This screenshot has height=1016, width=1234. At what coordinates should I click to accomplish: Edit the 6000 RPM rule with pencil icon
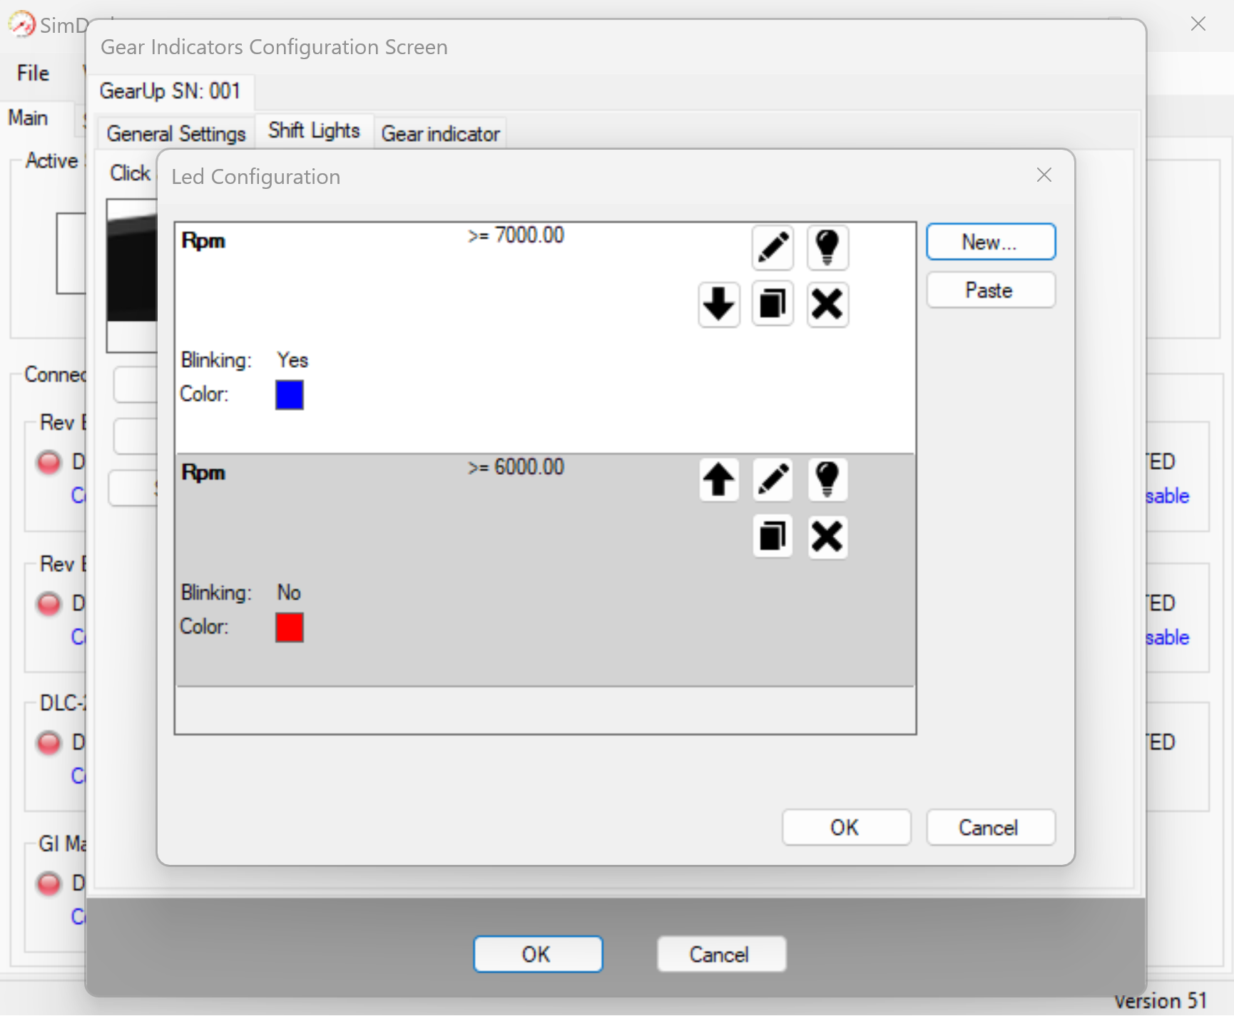(772, 480)
